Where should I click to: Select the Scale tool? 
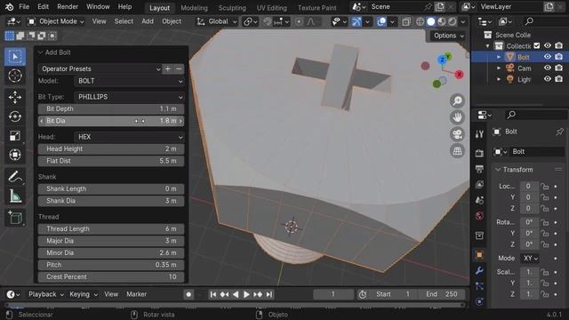(15, 136)
